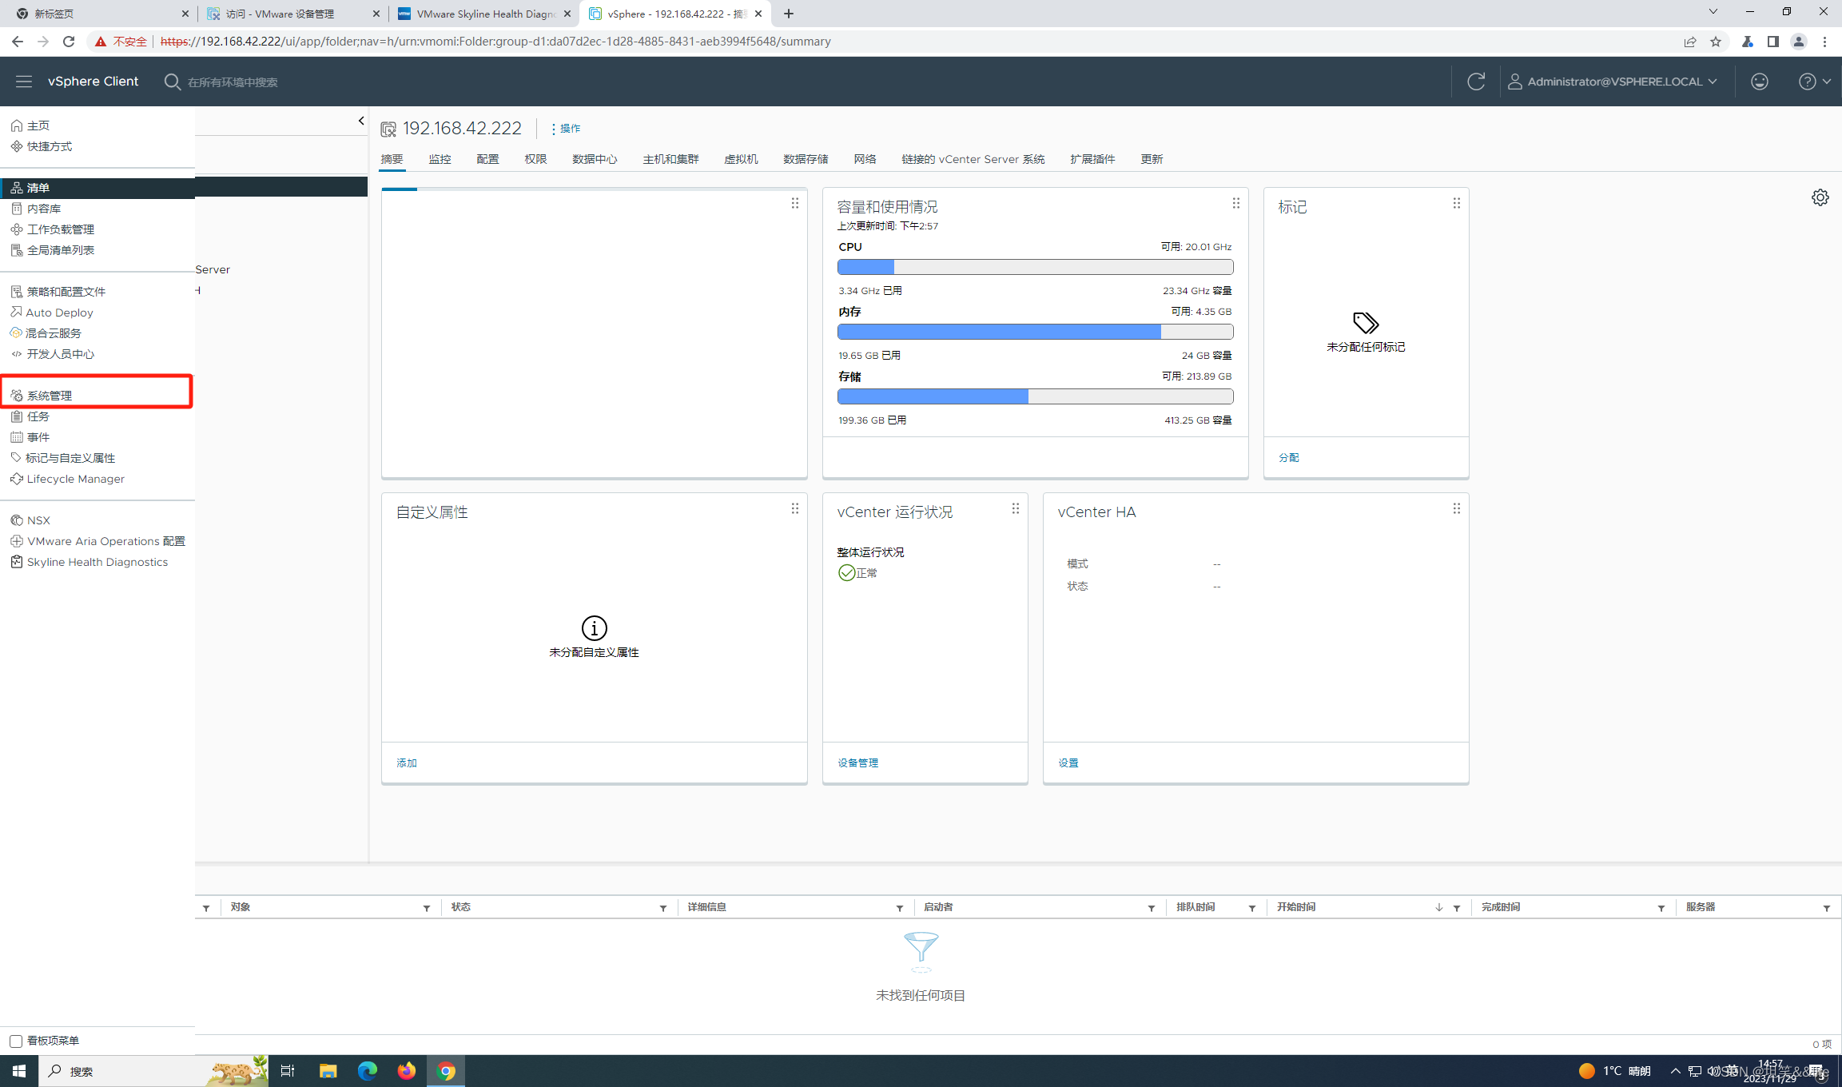Switch to the 数据中心 tab
The image size is (1842, 1087).
click(x=595, y=159)
